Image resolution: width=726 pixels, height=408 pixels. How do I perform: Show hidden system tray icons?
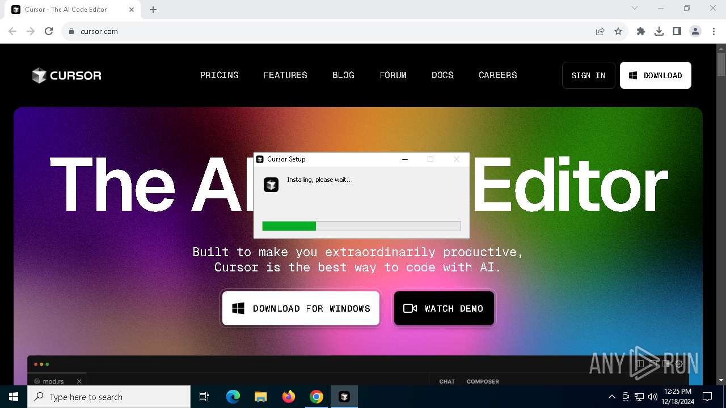(x=611, y=397)
